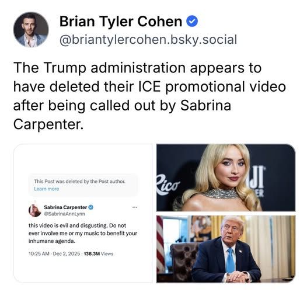307x292 pixels.
Task: Click the Rico logo in the woman's photo
Action: point(168,185)
